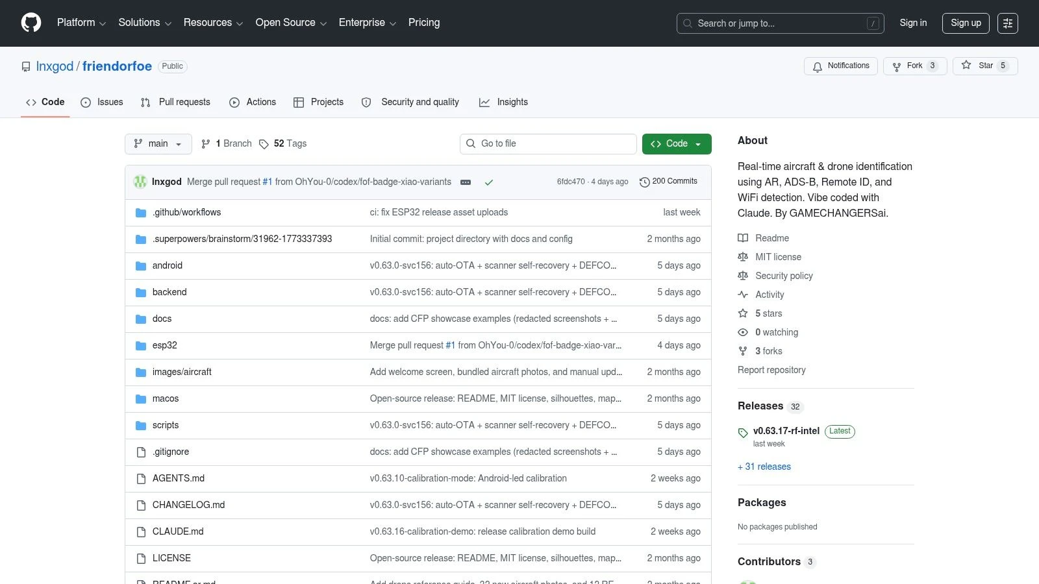This screenshot has width=1039, height=584.
Task: Click the docs folder icon
Action: (x=141, y=319)
